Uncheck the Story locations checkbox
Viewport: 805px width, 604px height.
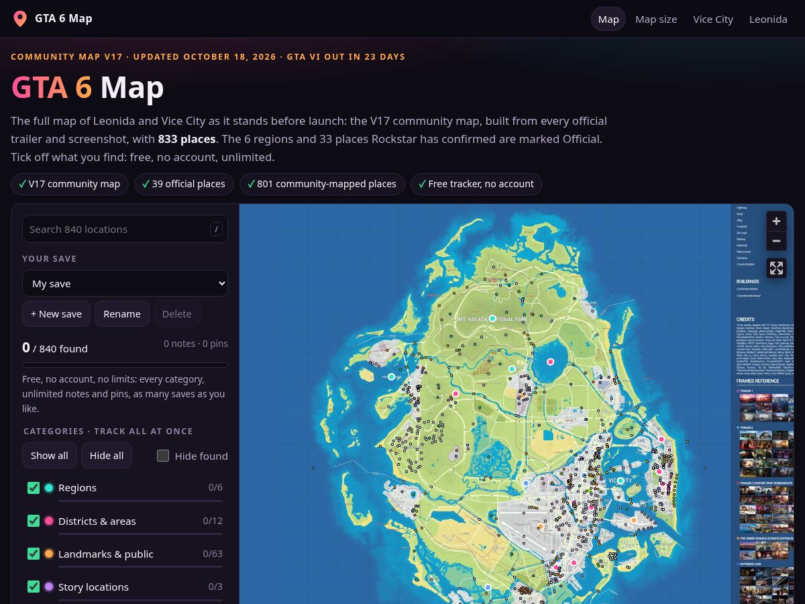tap(34, 587)
